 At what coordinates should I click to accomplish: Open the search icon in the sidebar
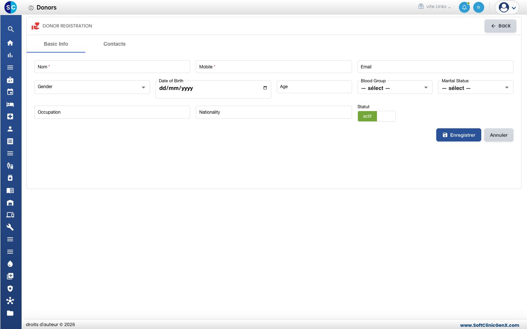[x=10, y=29]
